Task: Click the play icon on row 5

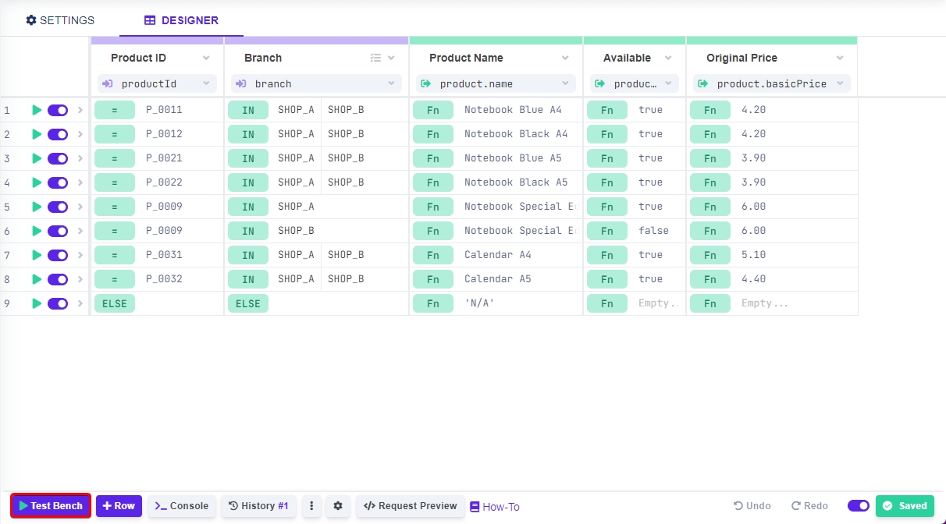Action: tap(37, 207)
